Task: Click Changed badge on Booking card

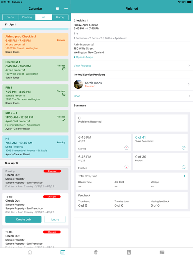Action: click(52, 171)
